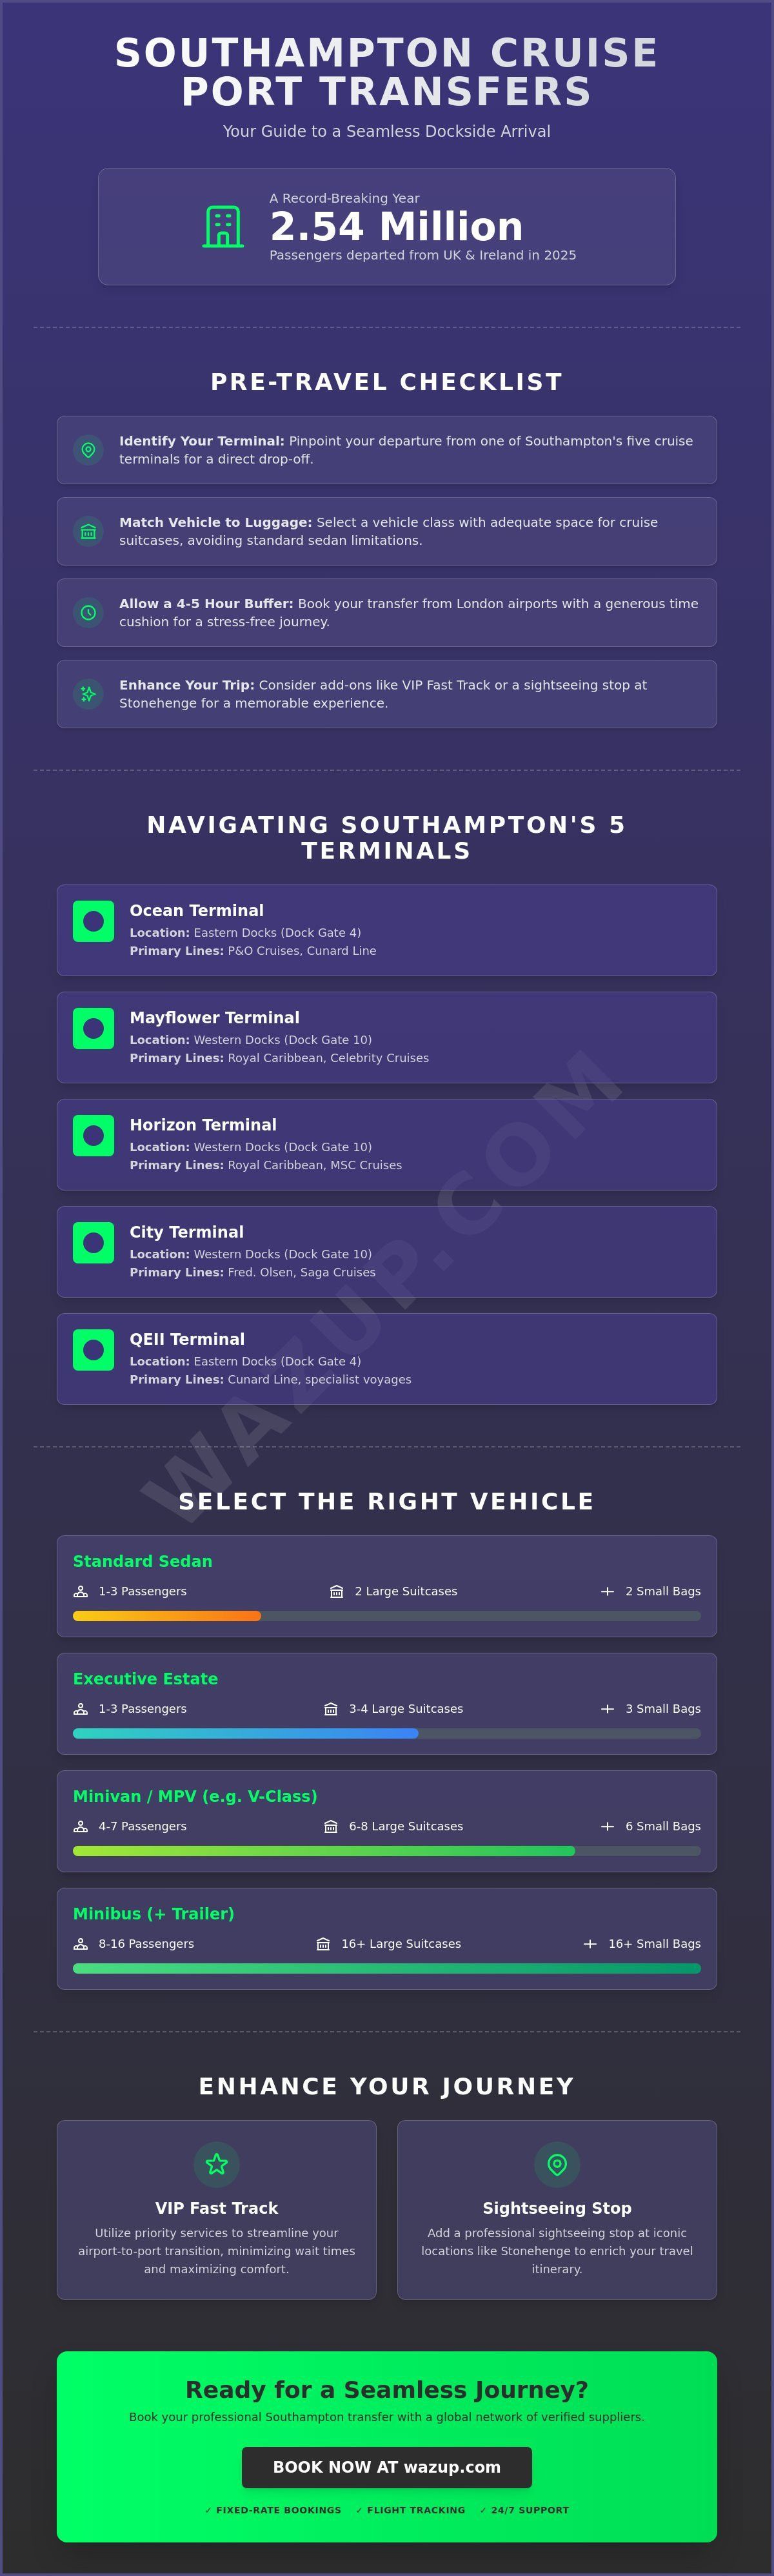Click the Executive Estate blue capacity bar

click(x=246, y=1734)
